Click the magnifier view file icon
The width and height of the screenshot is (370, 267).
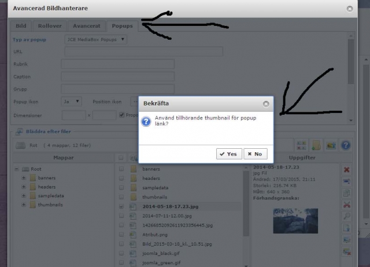[x=347, y=216]
